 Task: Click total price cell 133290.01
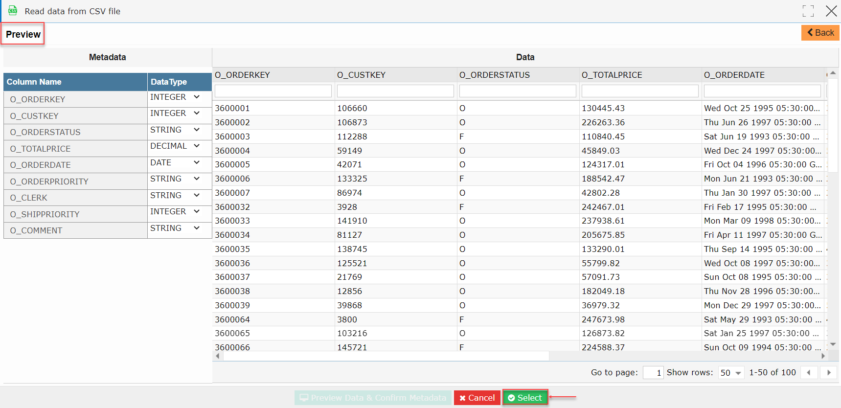click(x=603, y=249)
